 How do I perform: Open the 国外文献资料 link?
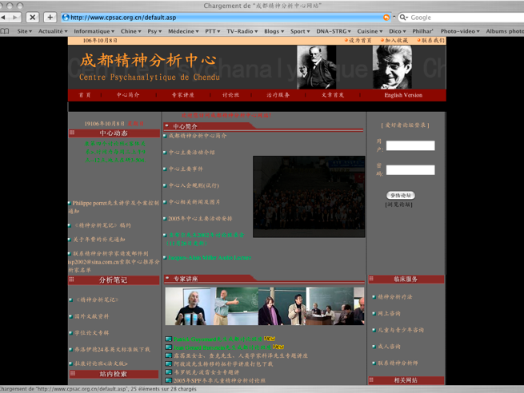pyautogui.click(x=91, y=316)
